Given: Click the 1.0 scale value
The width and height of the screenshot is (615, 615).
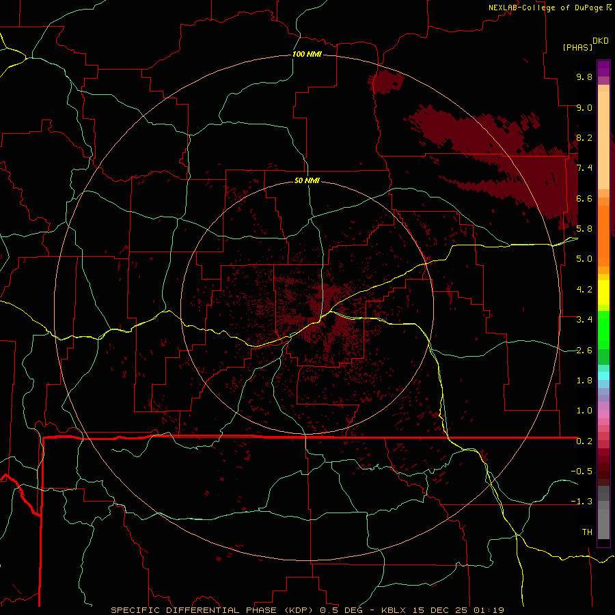Looking at the screenshot, I should [x=584, y=411].
